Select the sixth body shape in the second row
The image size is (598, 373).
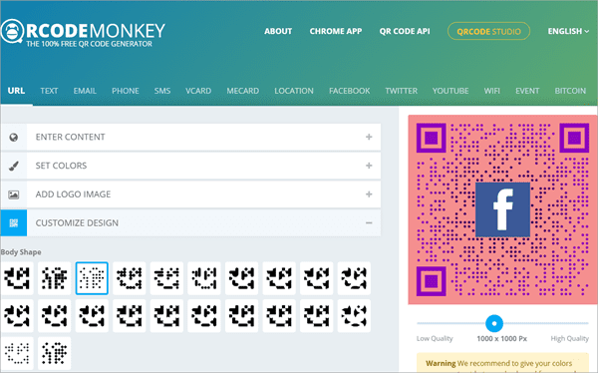click(x=204, y=316)
